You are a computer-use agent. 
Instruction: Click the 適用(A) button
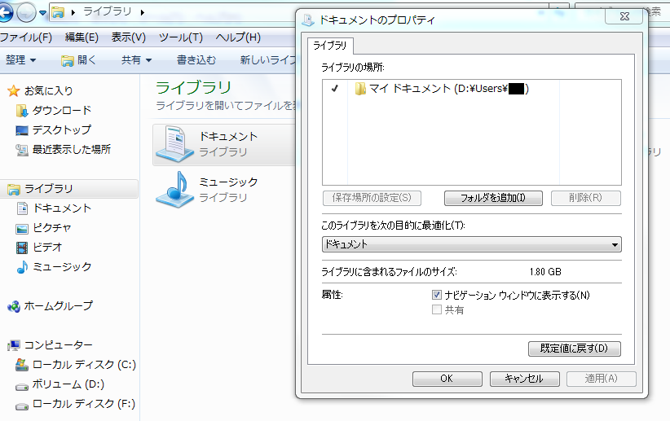coord(602,379)
